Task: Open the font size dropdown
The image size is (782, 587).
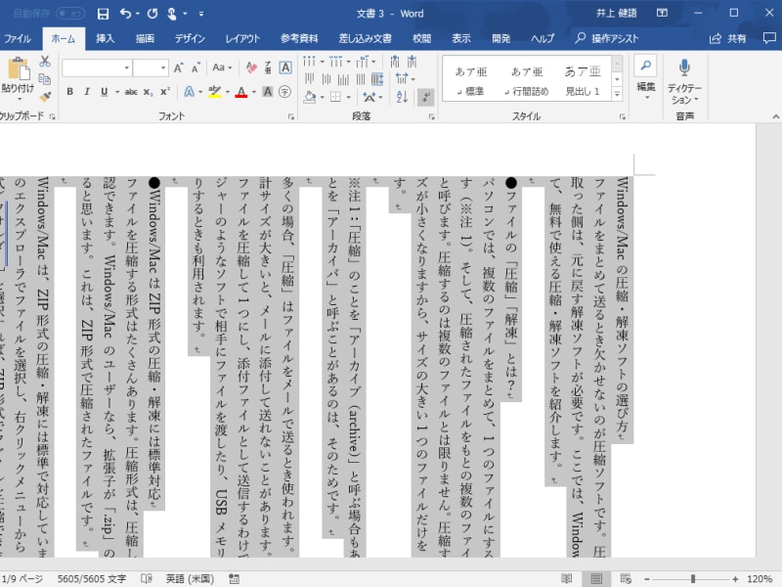Action: point(163,68)
